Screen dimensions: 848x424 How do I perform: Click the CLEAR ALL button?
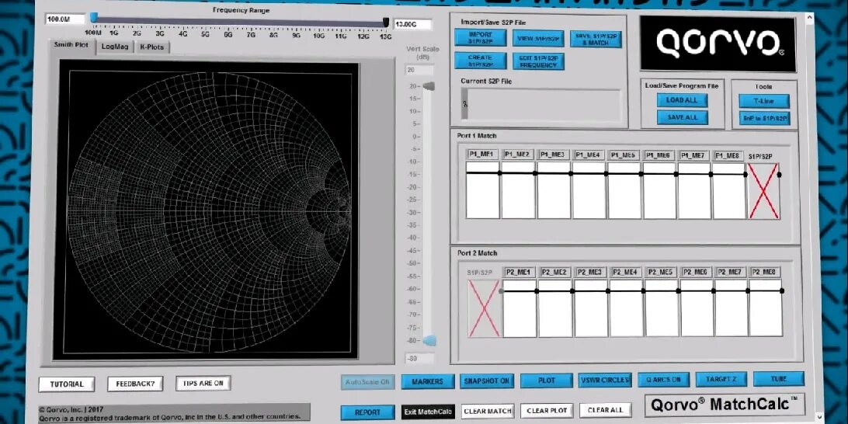[x=605, y=410]
